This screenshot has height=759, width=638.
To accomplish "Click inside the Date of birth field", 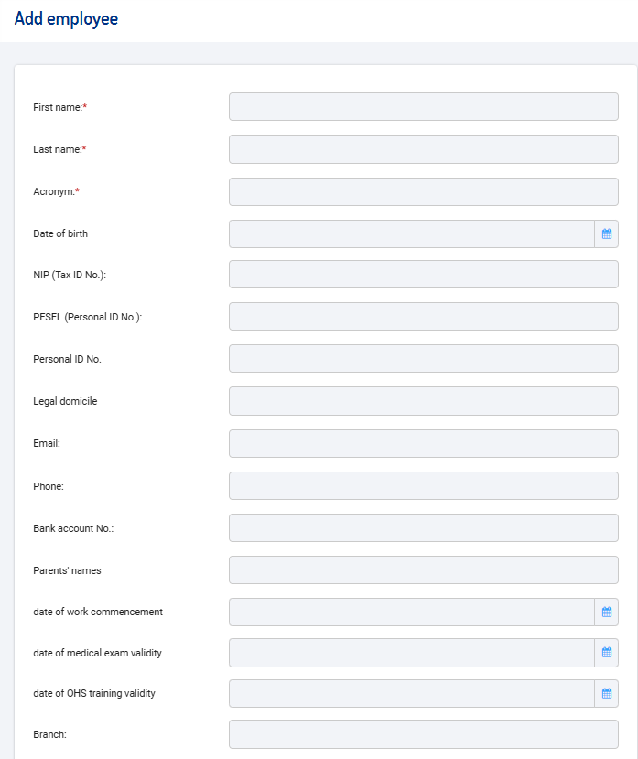I will click(x=412, y=233).
